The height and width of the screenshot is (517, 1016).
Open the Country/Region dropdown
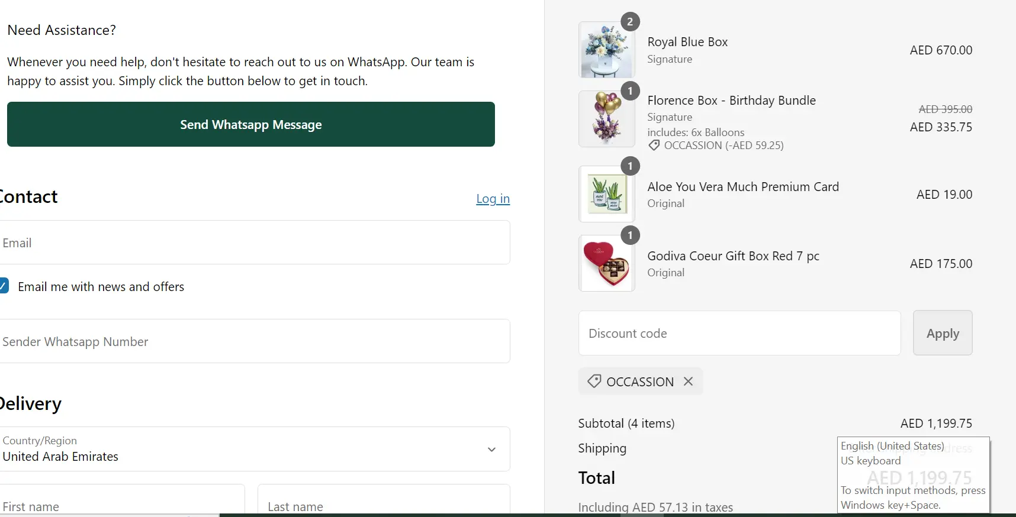click(255, 449)
